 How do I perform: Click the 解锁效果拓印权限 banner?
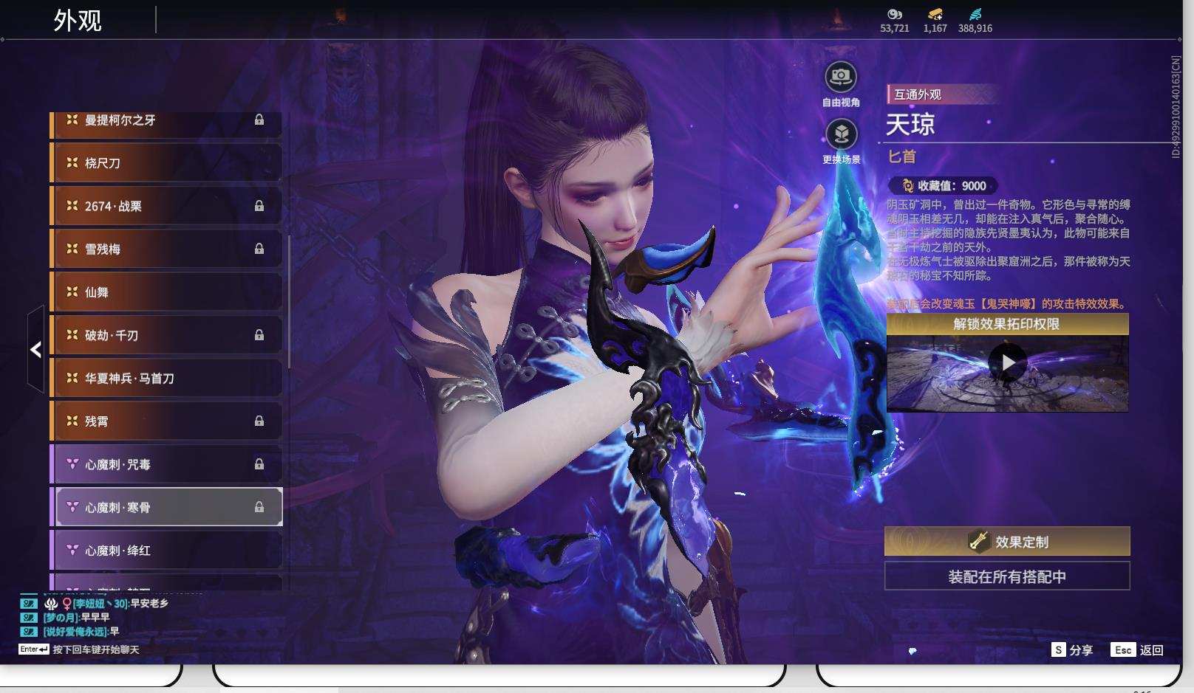pos(1007,324)
